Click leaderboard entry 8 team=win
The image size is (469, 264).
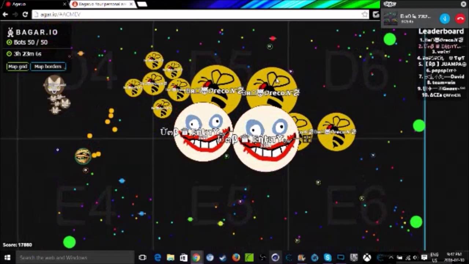pyautogui.click(x=441, y=82)
